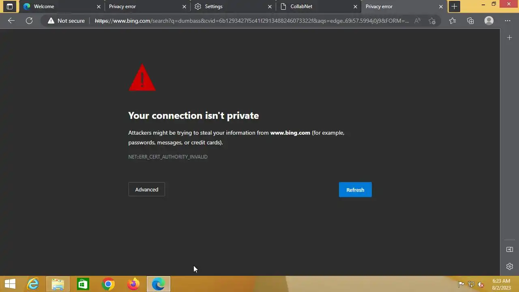This screenshot has height=292, width=519.
Task: Switch to the Welcome tab
Action: click(x=61, y=6)
